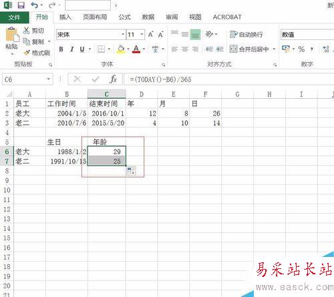334x297 pixels.
Task: Align text right
Action: (195, 49)
